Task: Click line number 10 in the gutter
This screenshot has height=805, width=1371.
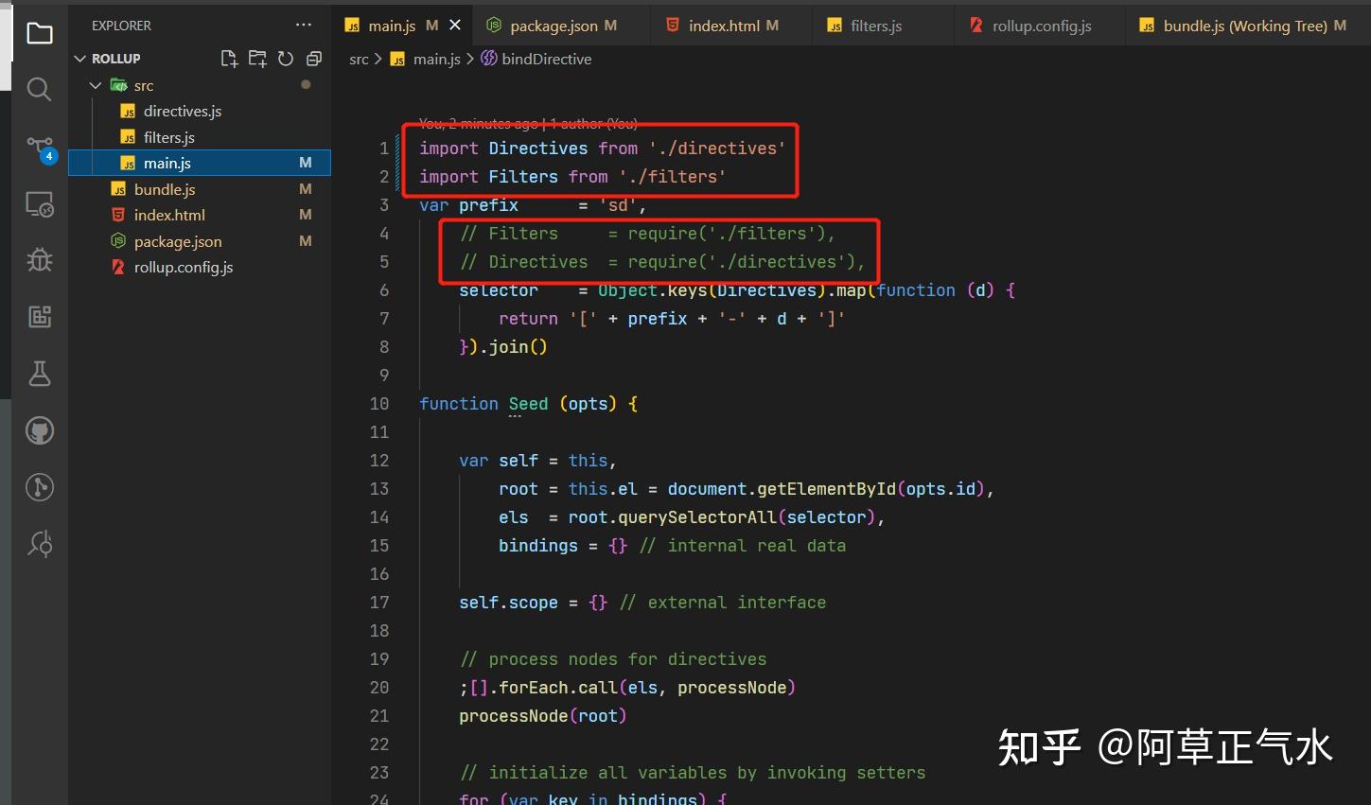Action: pos(379,404)
